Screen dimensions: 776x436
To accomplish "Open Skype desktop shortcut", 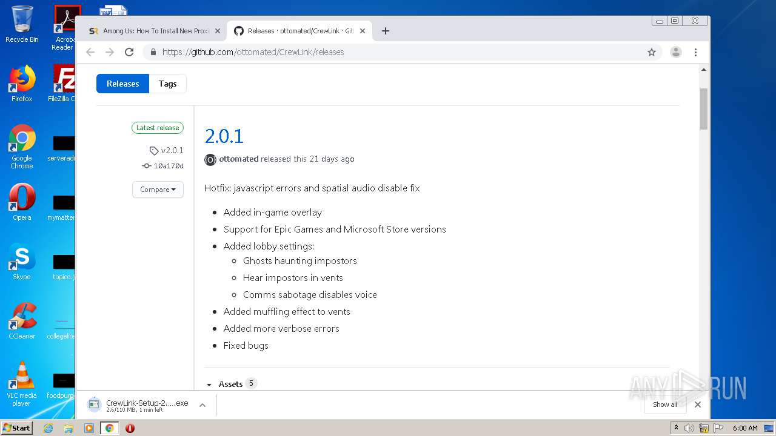I will tap(22, 262).
